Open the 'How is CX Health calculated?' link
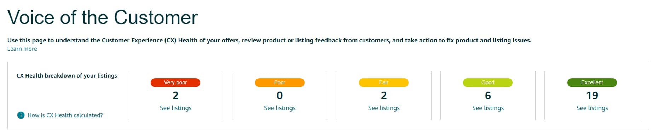 [x=65, y=115]
